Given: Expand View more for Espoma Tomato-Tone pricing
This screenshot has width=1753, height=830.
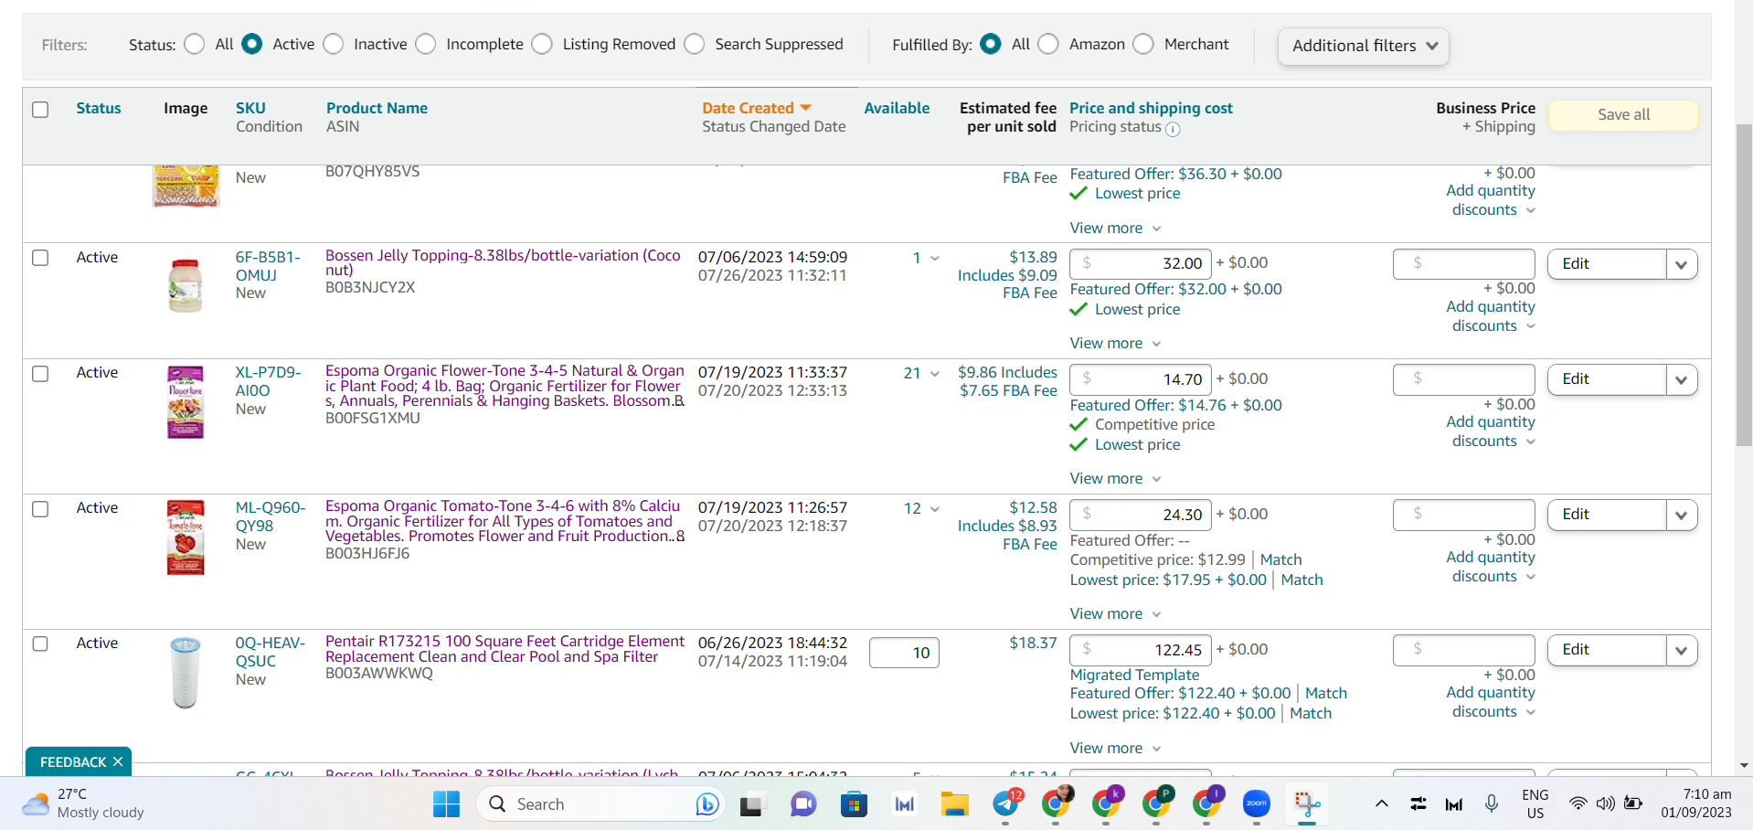Looking at the screenshot, I should [x=1115, y=613].
